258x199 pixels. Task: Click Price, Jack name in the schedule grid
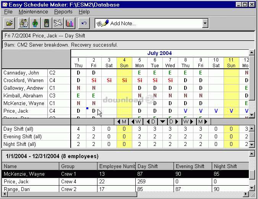point(16,111)
